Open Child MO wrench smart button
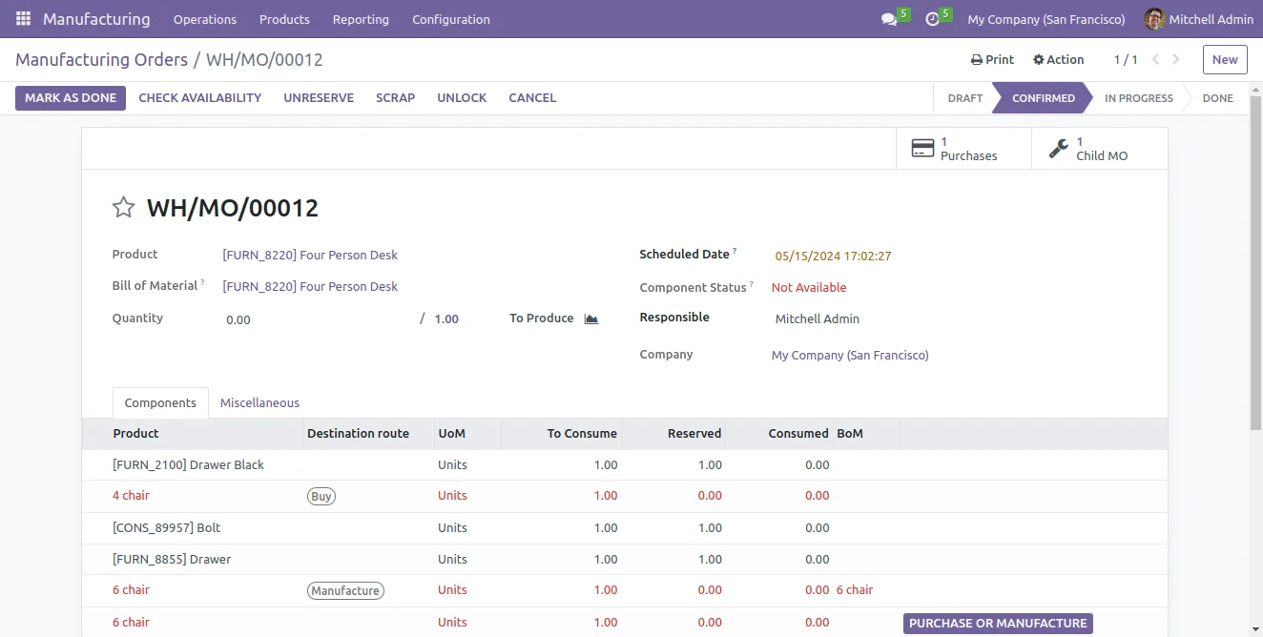This screenshot has width=1263, height=637. click(x=1099, y=149)
